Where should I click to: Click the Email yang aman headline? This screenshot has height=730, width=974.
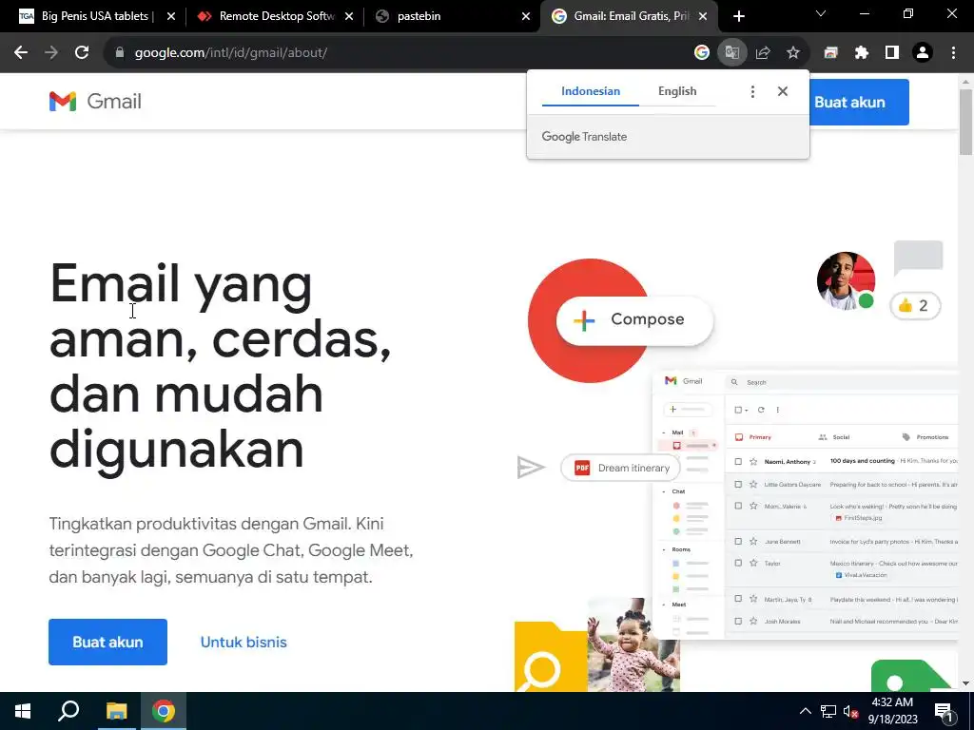point(220,366)
